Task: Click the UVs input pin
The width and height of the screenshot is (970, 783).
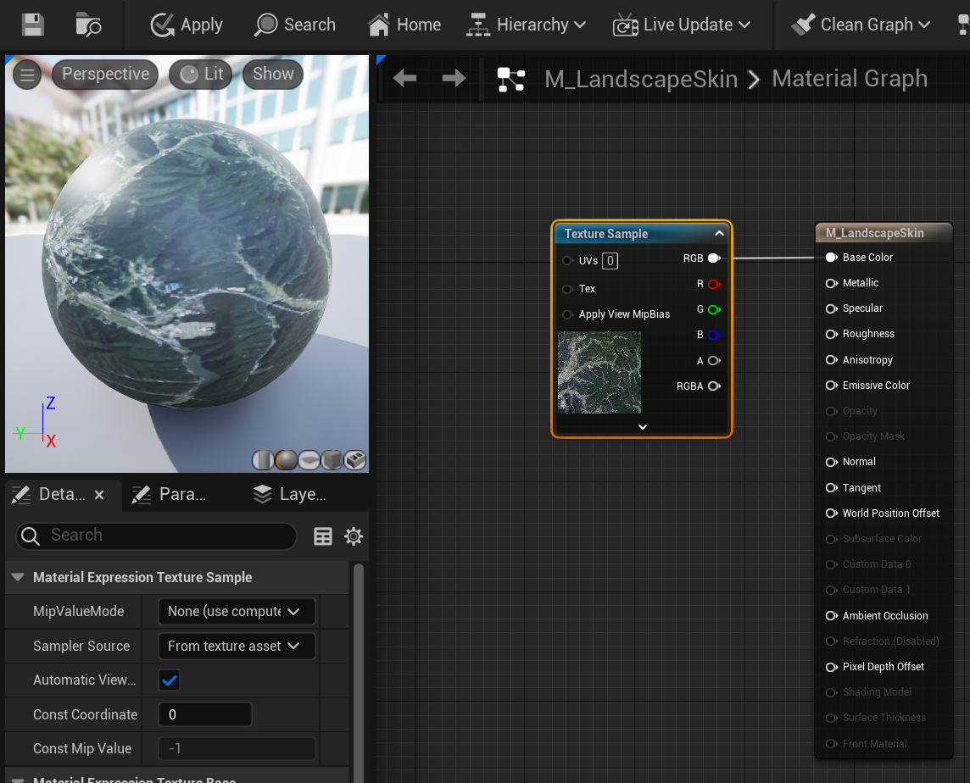Action: coord(567,260)
